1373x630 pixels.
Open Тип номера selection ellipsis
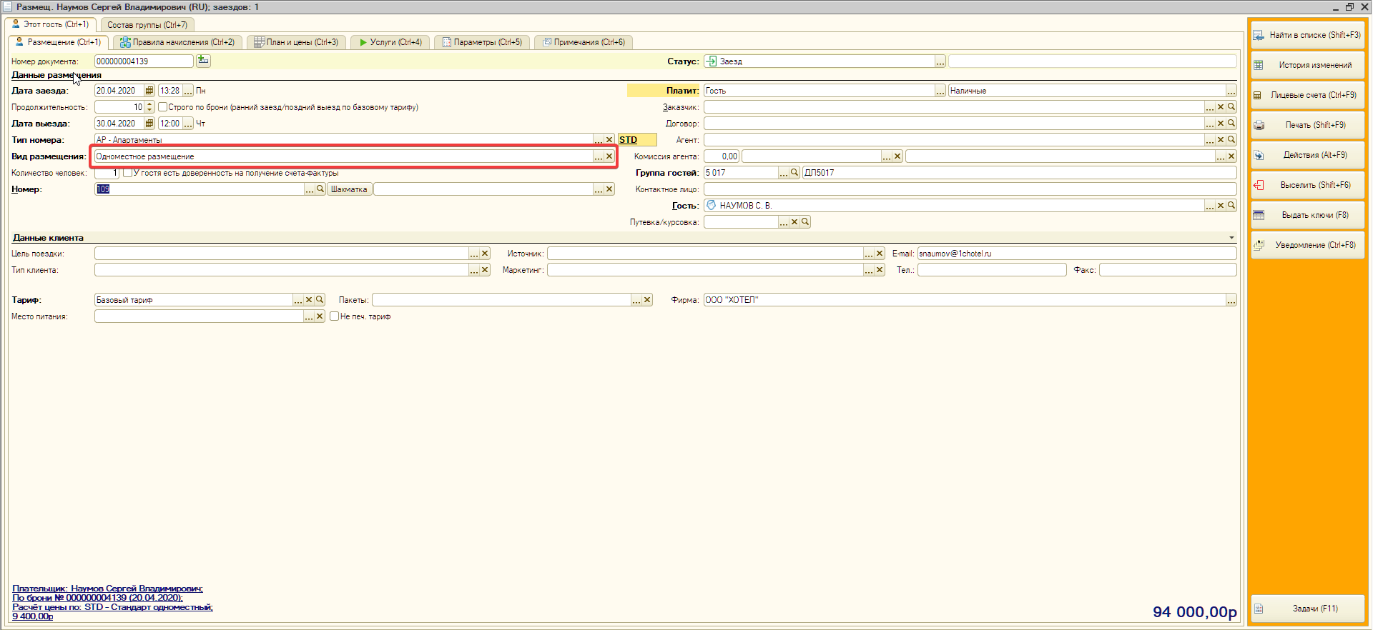click(599, 140)
